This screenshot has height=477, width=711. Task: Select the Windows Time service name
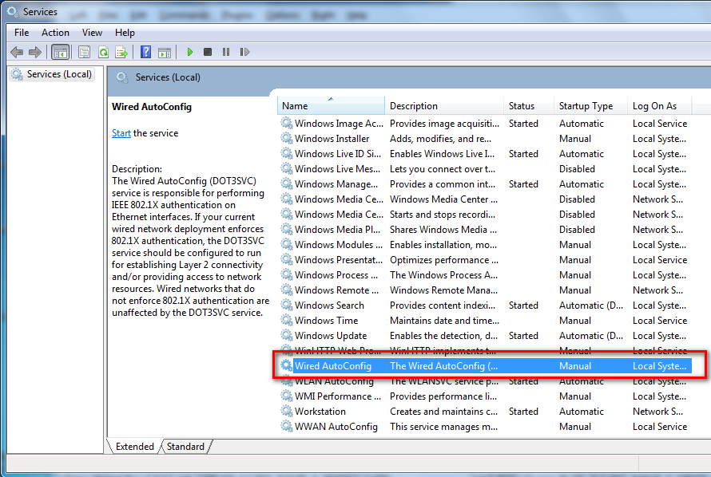pyautogui.click(x=327, y=321)
